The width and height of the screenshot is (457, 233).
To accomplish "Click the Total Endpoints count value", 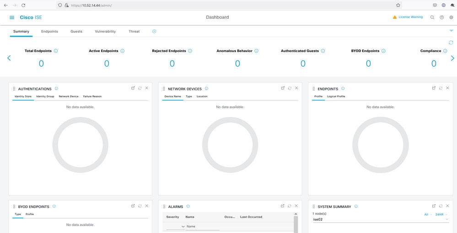I will (41, 64).
